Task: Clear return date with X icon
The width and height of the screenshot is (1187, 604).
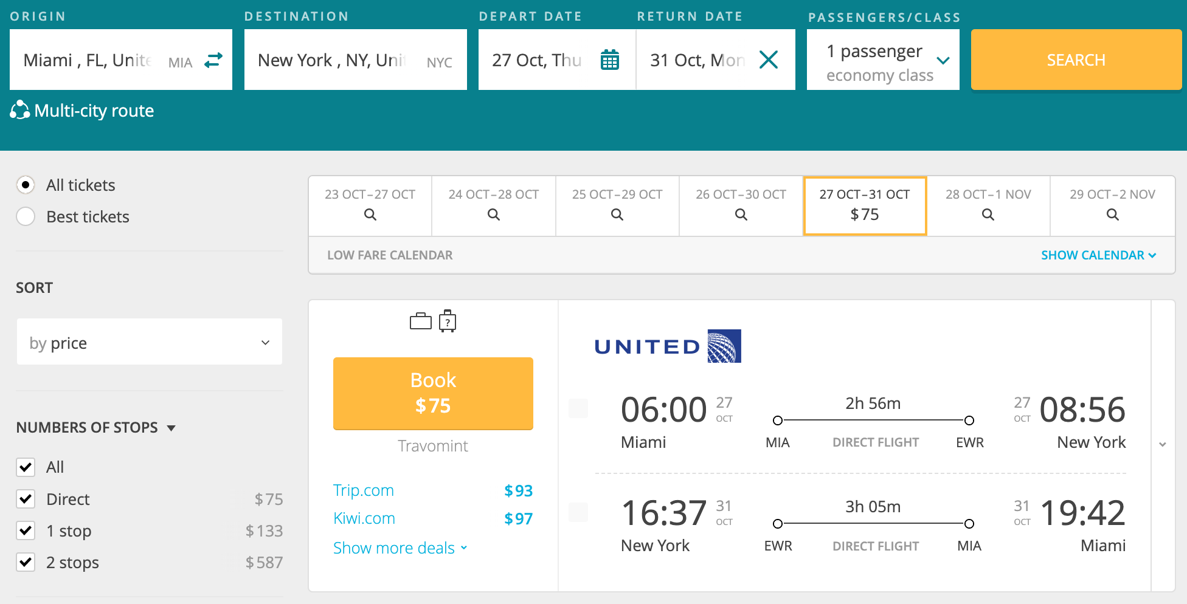Action: point(769,60)
